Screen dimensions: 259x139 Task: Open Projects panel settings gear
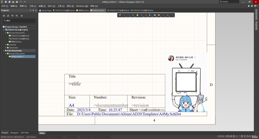click(22, 16)
